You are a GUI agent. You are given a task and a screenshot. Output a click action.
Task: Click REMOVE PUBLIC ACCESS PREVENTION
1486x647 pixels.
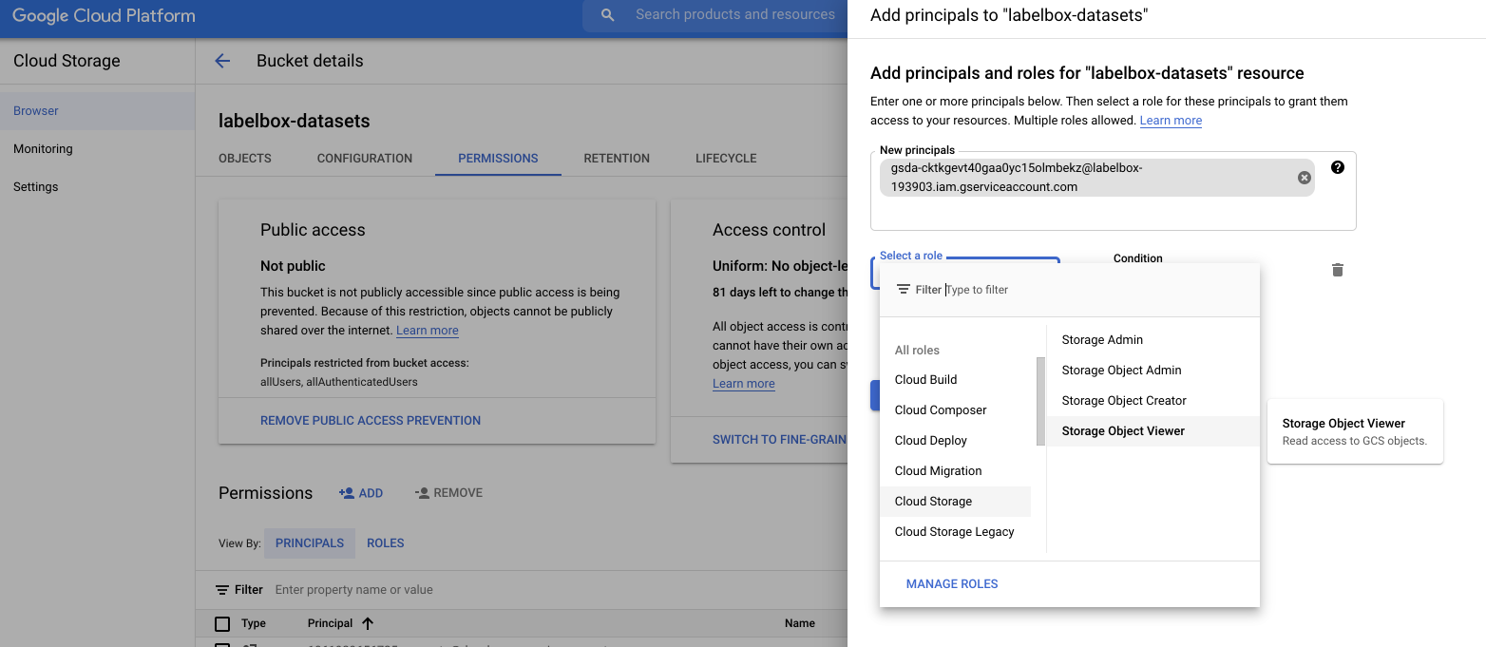[x=371, y=421]
